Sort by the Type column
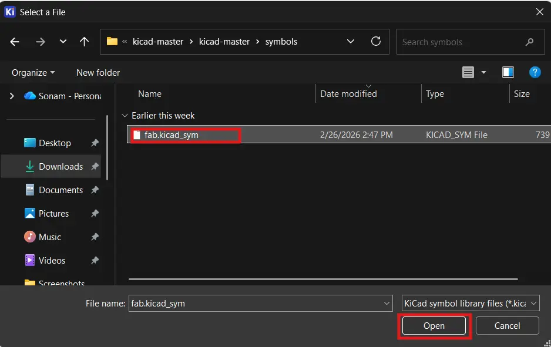Image resolution: width=551 pixels, height=347 pixels. click(x=435, y=94)
